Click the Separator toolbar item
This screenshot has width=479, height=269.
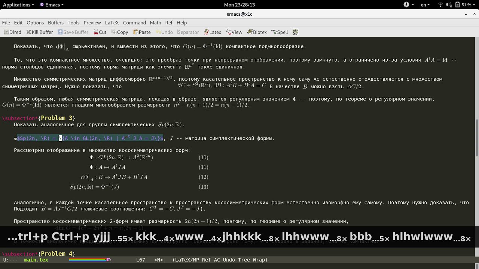tap(188, 32)
